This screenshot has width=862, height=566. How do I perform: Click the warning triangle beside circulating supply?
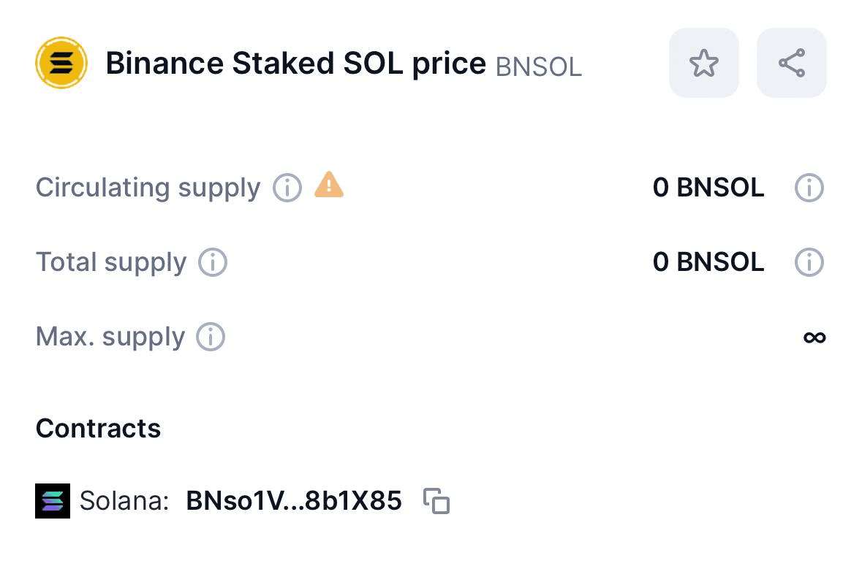[328, 188]
